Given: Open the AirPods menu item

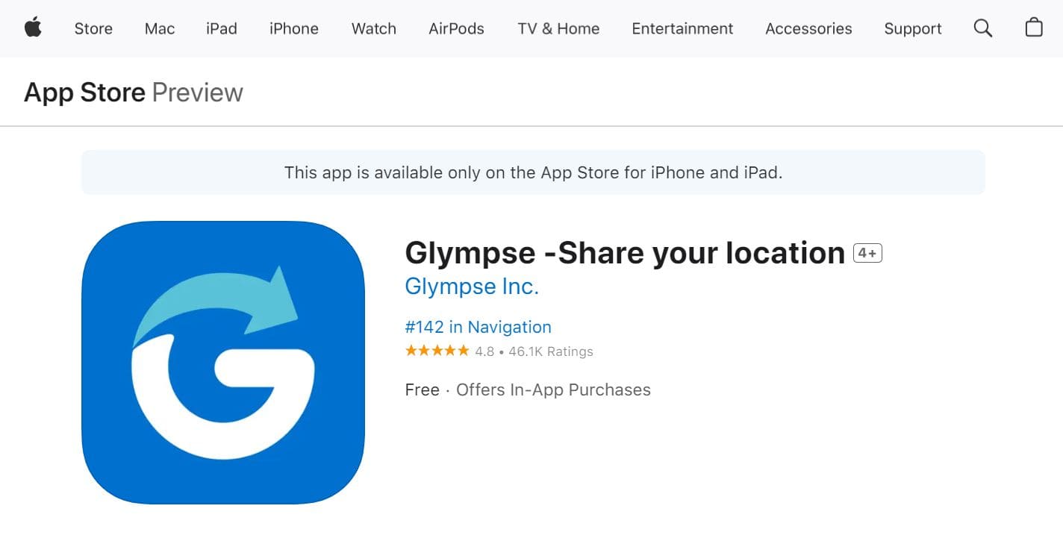Looking at the screenshot, I should point(456,28).
